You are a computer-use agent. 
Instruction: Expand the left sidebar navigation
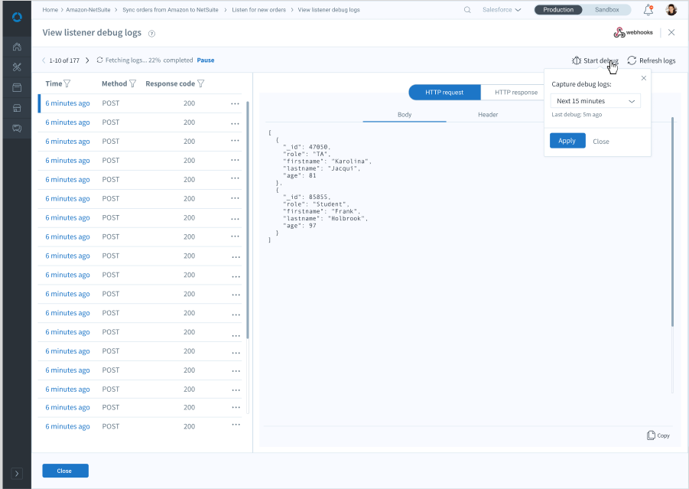coord(17,474)
